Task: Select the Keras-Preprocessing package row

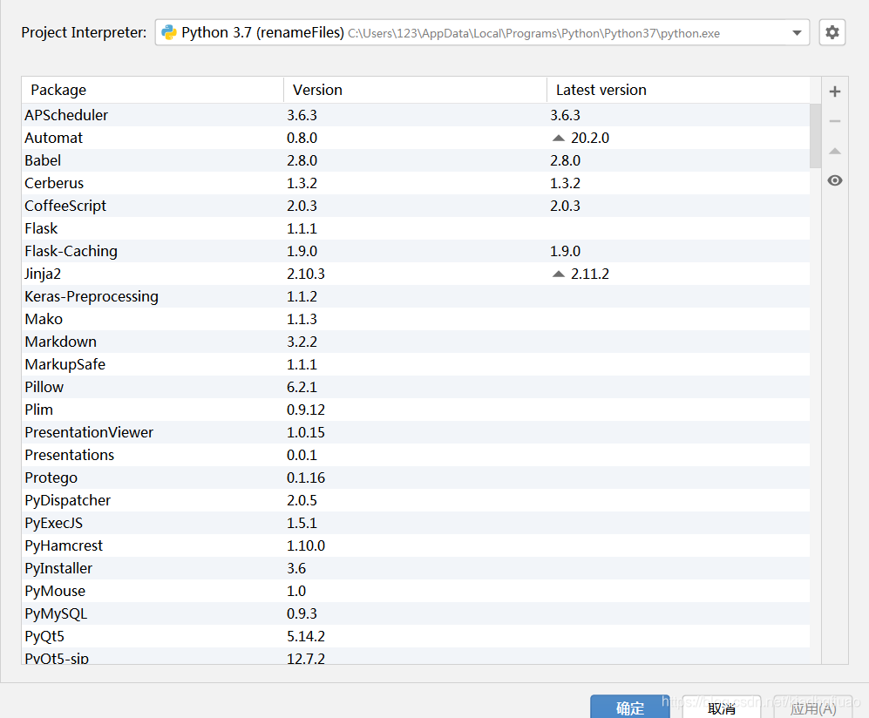Action: pyautogui.click(x=416, y=297)
